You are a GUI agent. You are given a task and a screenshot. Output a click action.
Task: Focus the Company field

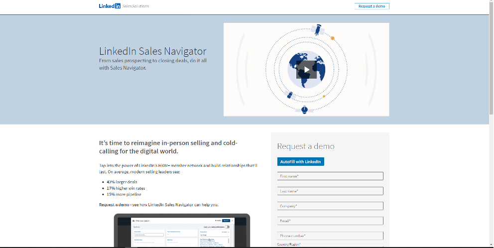coord(330,206)
